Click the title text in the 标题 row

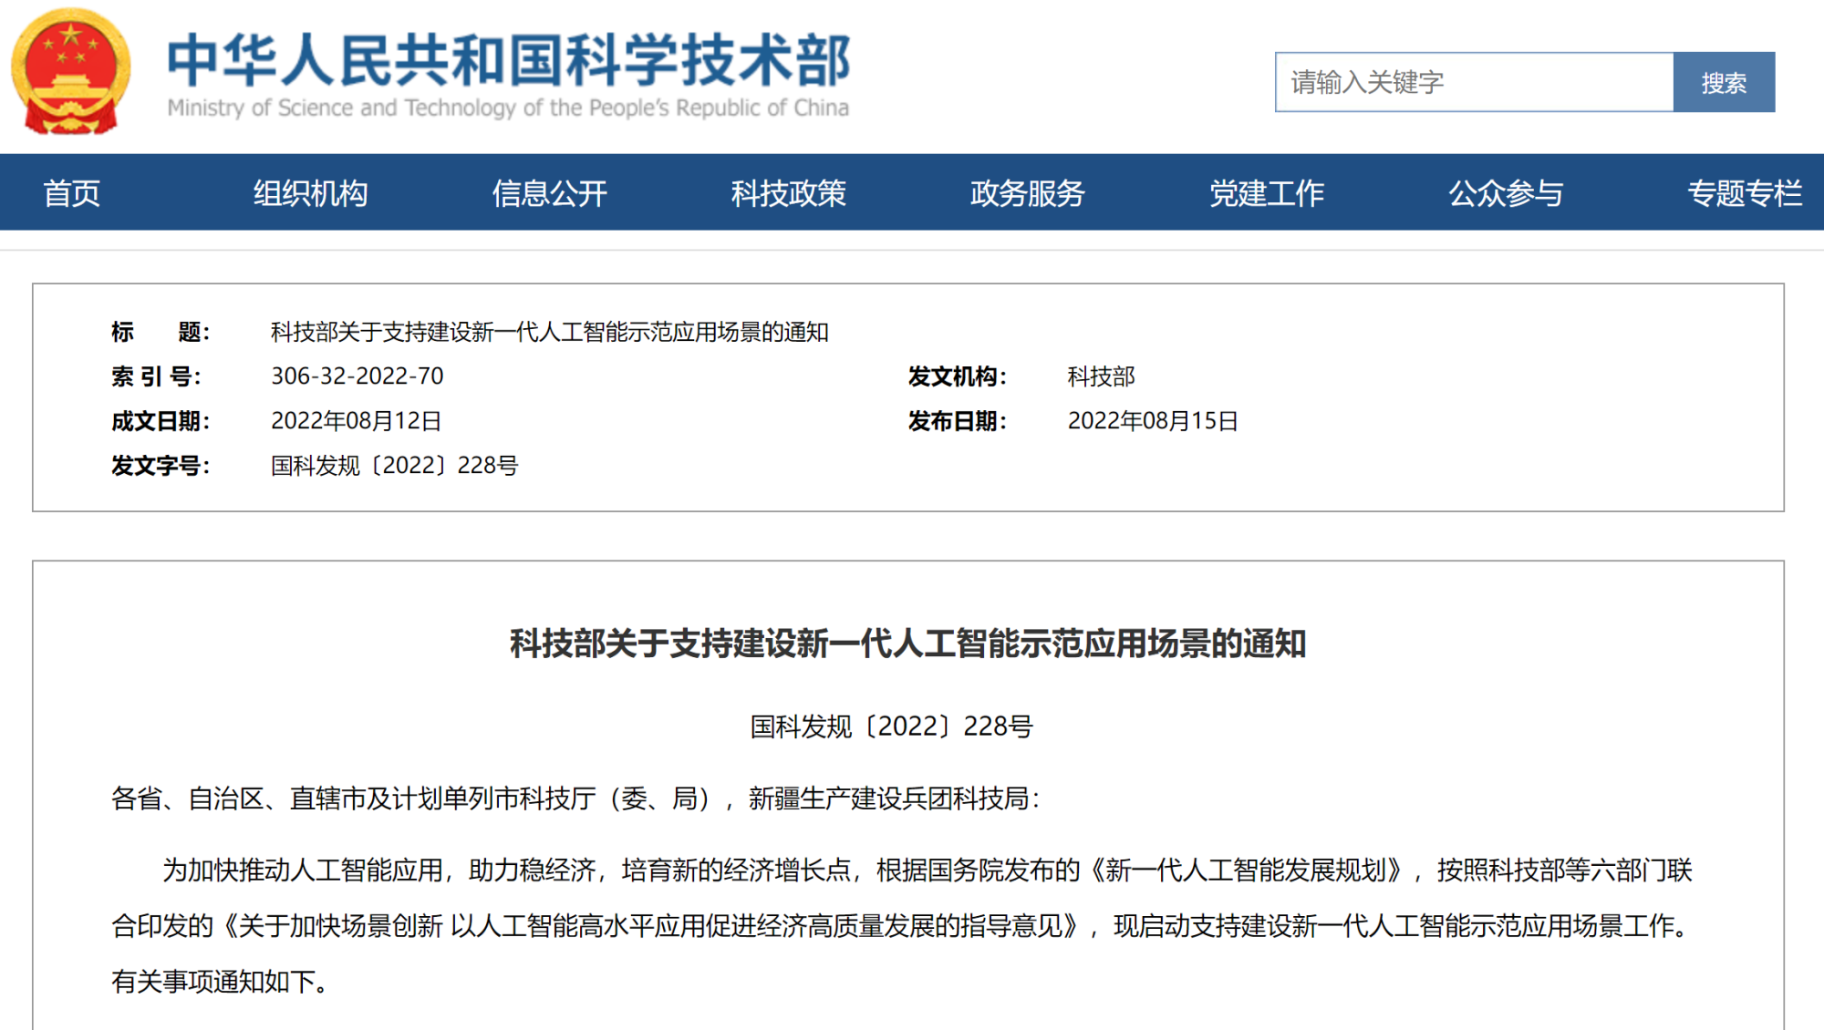pos(549,332)
